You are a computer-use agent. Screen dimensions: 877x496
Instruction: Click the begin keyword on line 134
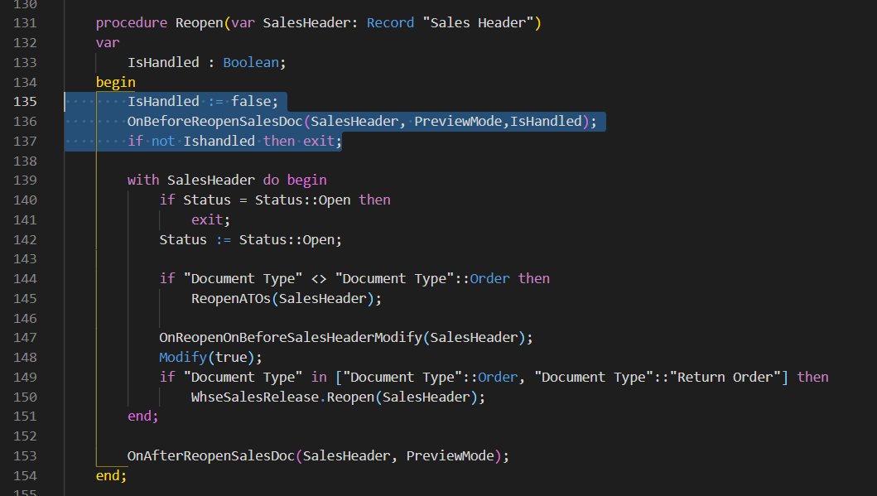tap(115, 81)
